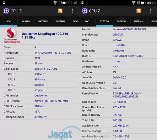Tap the Lenovo A6000 model value
Viewport: 157px width, 140px height.
tap(129, 29)
